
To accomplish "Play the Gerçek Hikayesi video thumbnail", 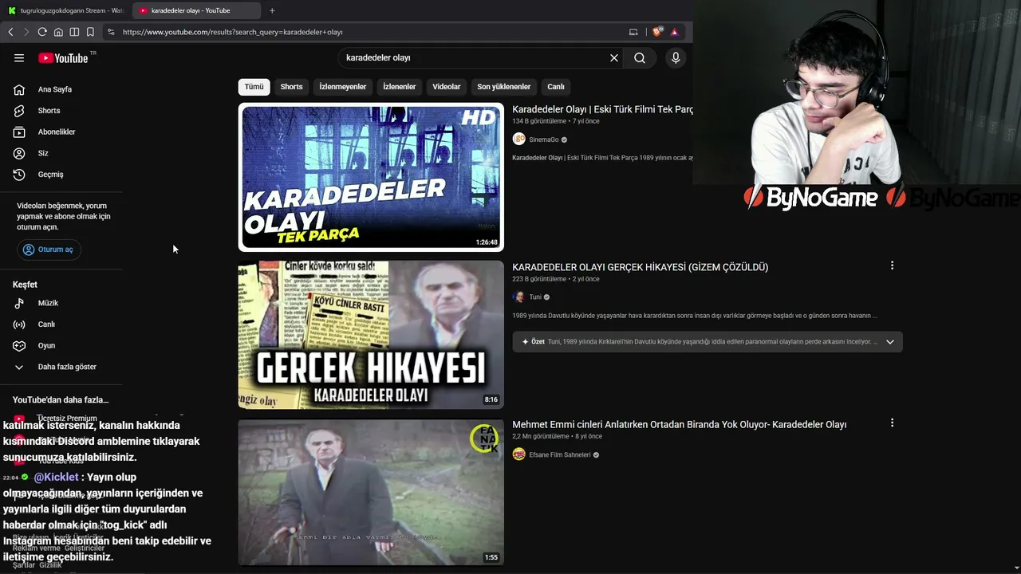I will tap(371, 335).
